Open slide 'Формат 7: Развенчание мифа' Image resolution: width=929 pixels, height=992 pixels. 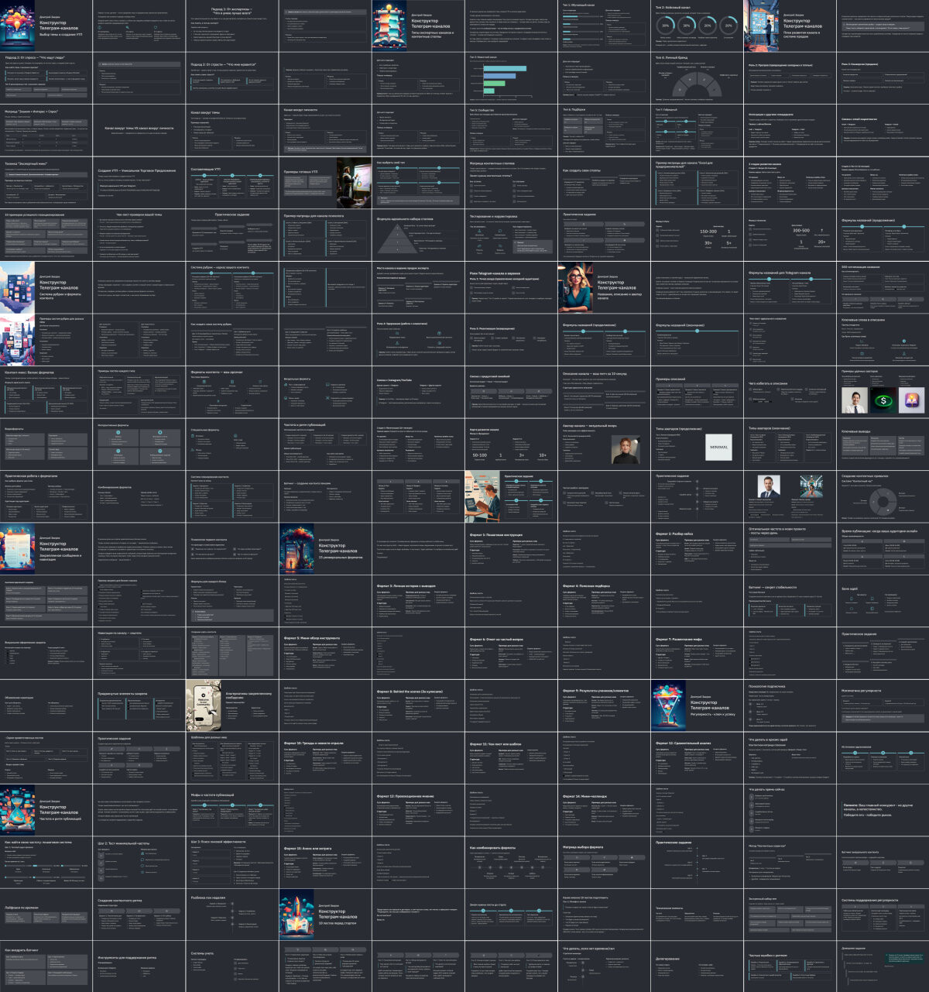(697, 653)
